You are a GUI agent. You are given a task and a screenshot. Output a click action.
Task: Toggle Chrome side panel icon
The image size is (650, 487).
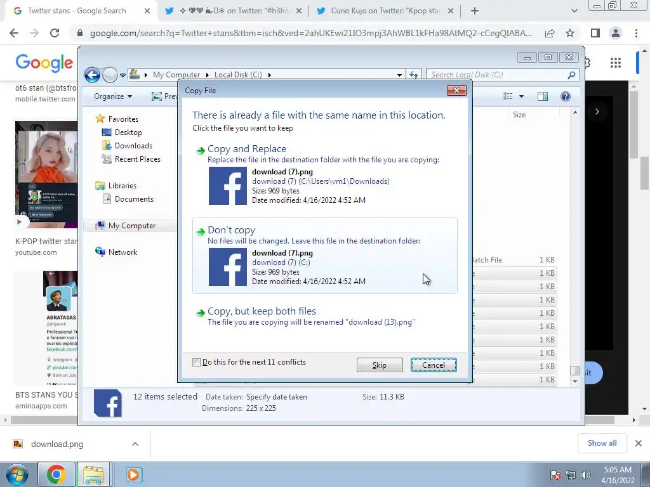pyautogui.click(x=595, y=33)
